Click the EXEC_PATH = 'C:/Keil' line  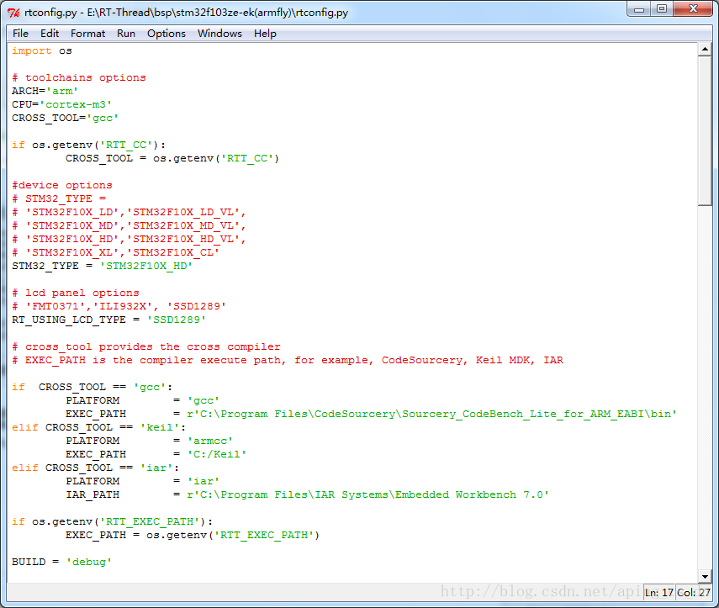point(156,454)
